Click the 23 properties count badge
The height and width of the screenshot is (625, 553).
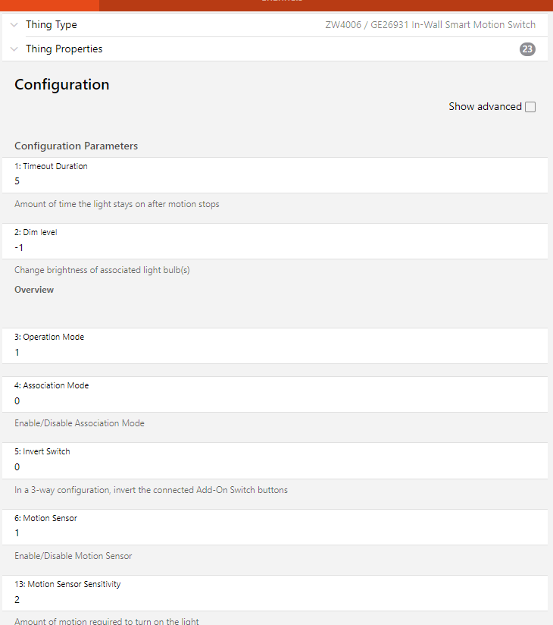pyautogui.click(x=527, y=49)
